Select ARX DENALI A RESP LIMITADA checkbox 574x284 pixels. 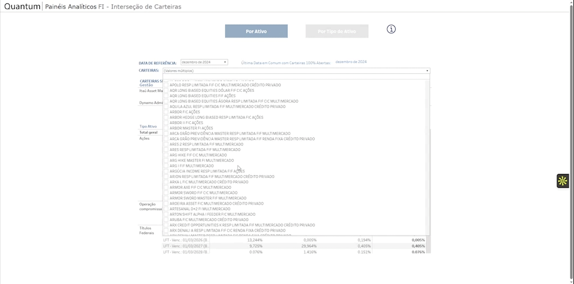coord(166,230)
